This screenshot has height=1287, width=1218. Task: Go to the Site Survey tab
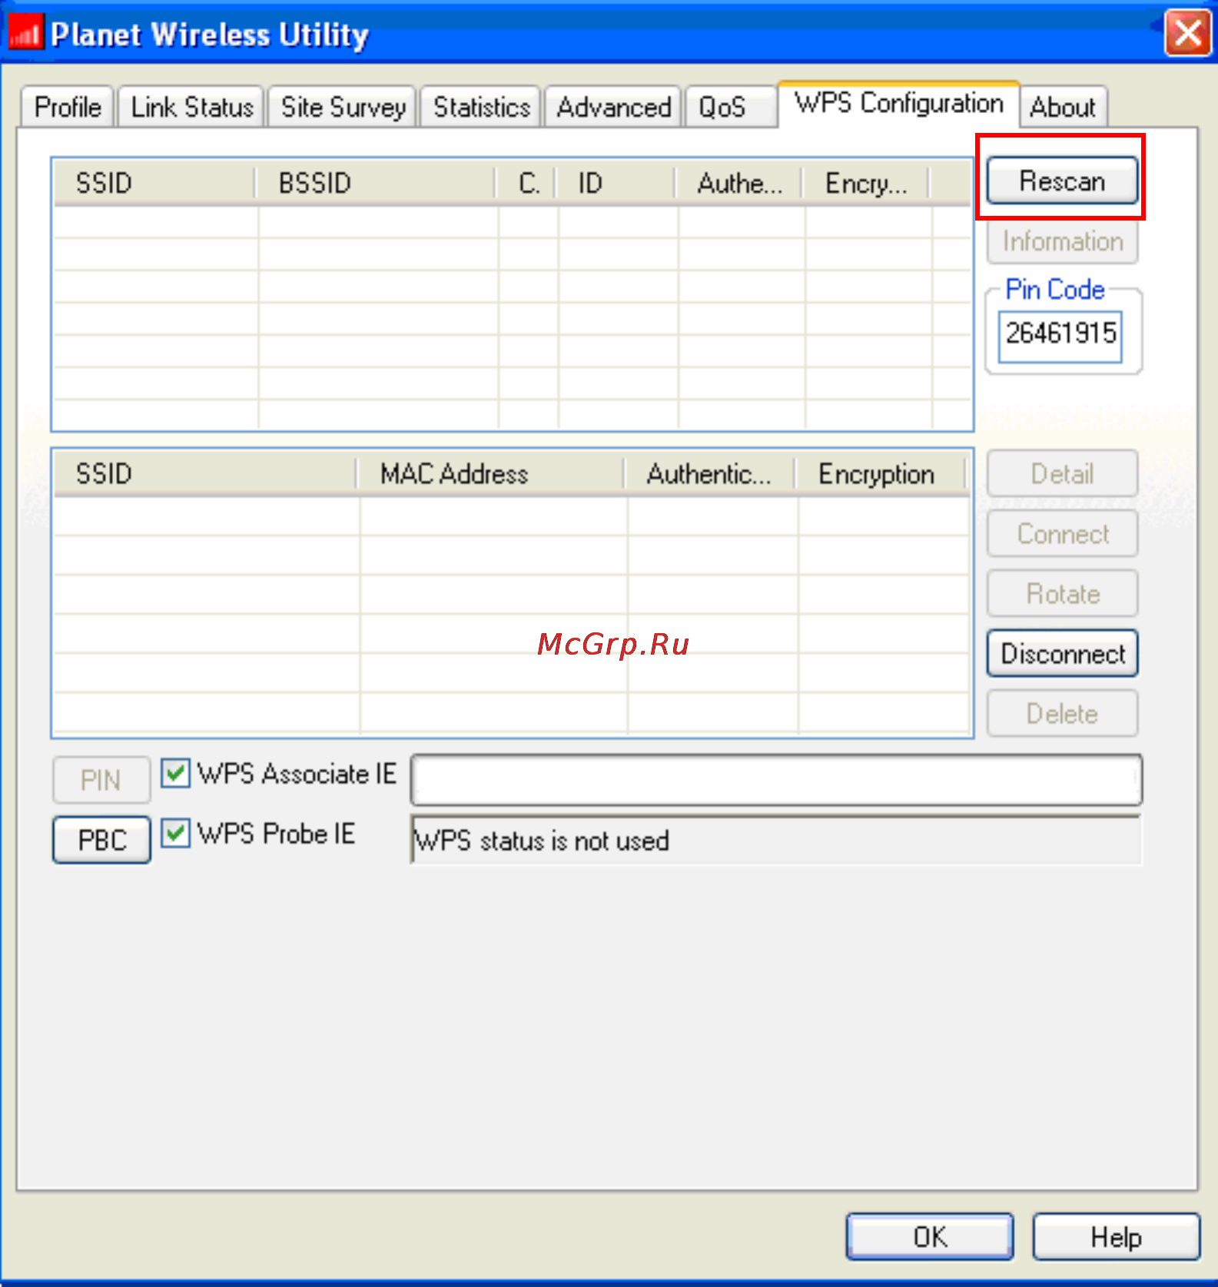[343, 107]
